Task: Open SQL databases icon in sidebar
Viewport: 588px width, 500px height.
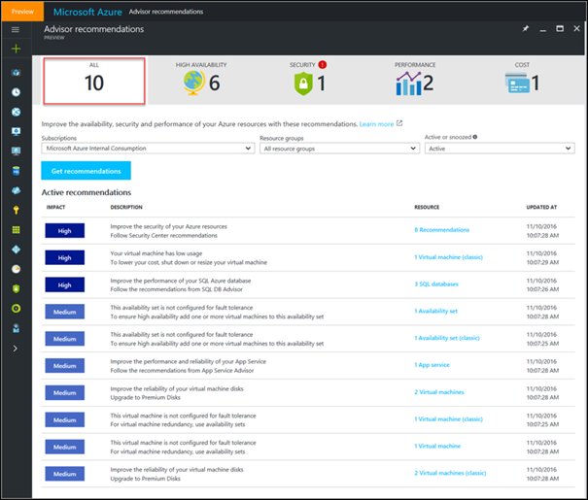Action: tap(16, 171)
